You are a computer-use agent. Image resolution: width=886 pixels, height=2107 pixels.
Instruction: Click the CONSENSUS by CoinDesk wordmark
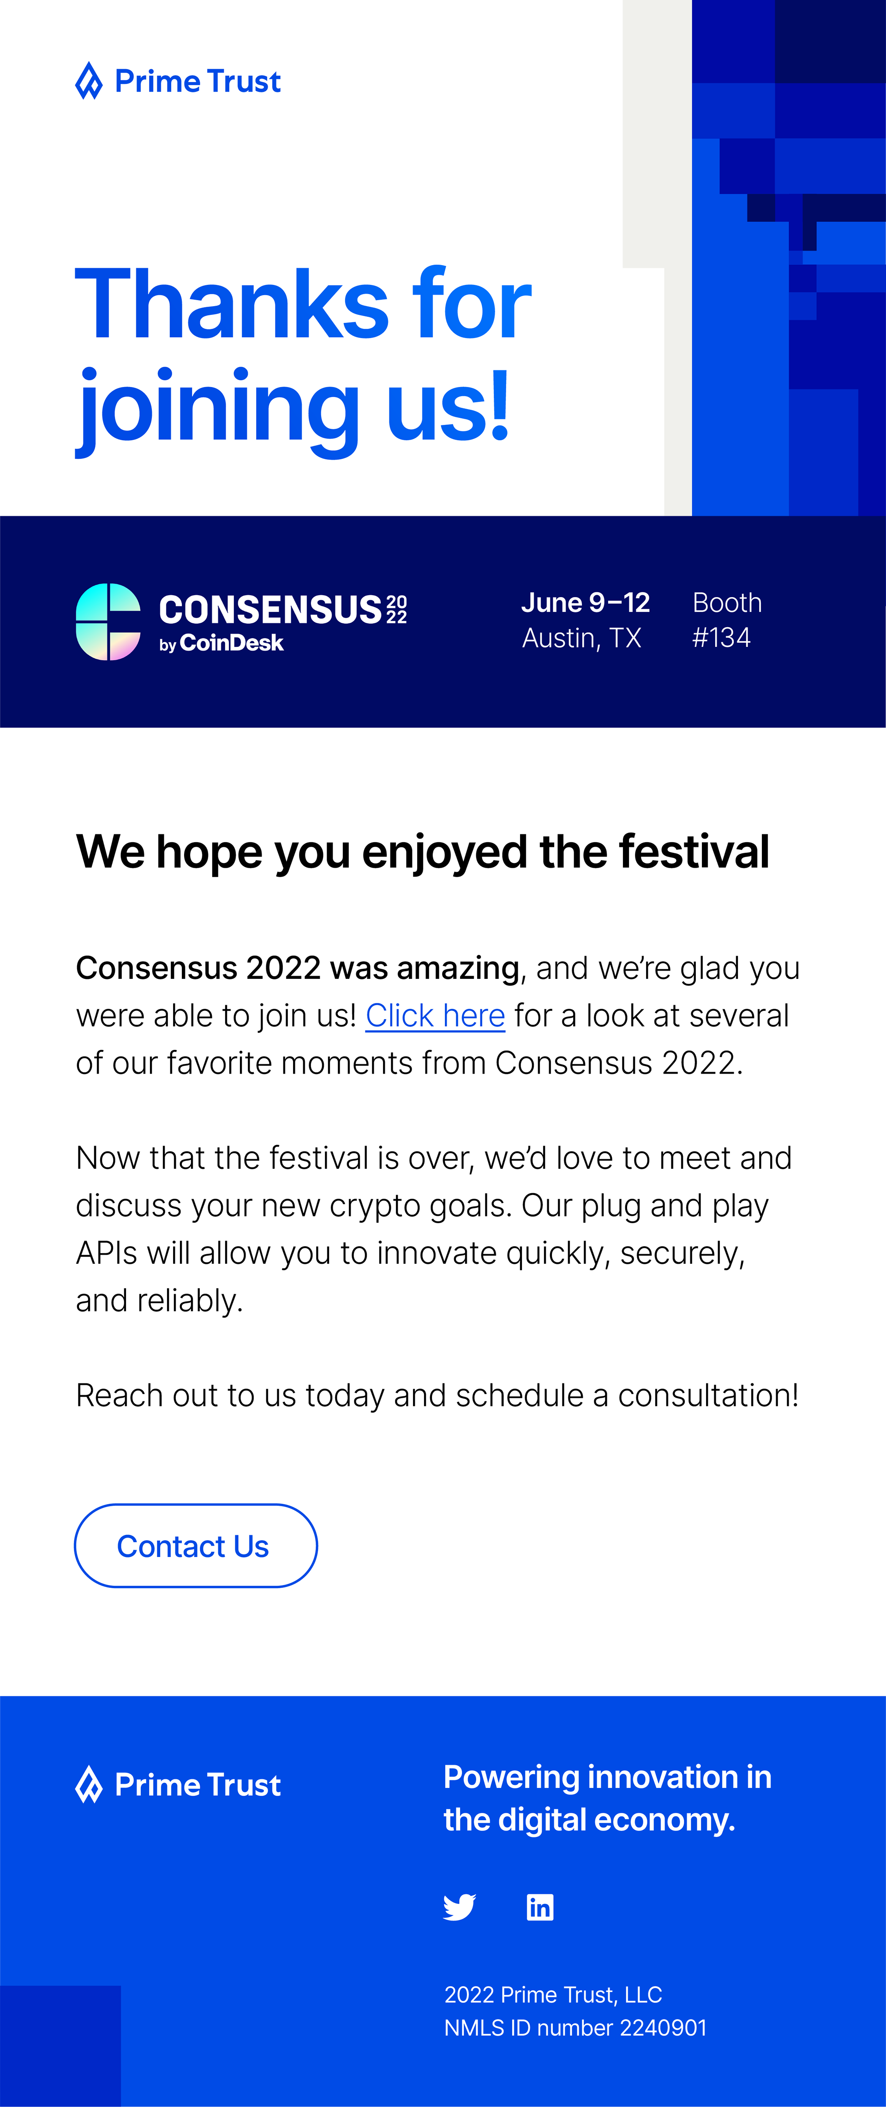(x=283, y=622)
